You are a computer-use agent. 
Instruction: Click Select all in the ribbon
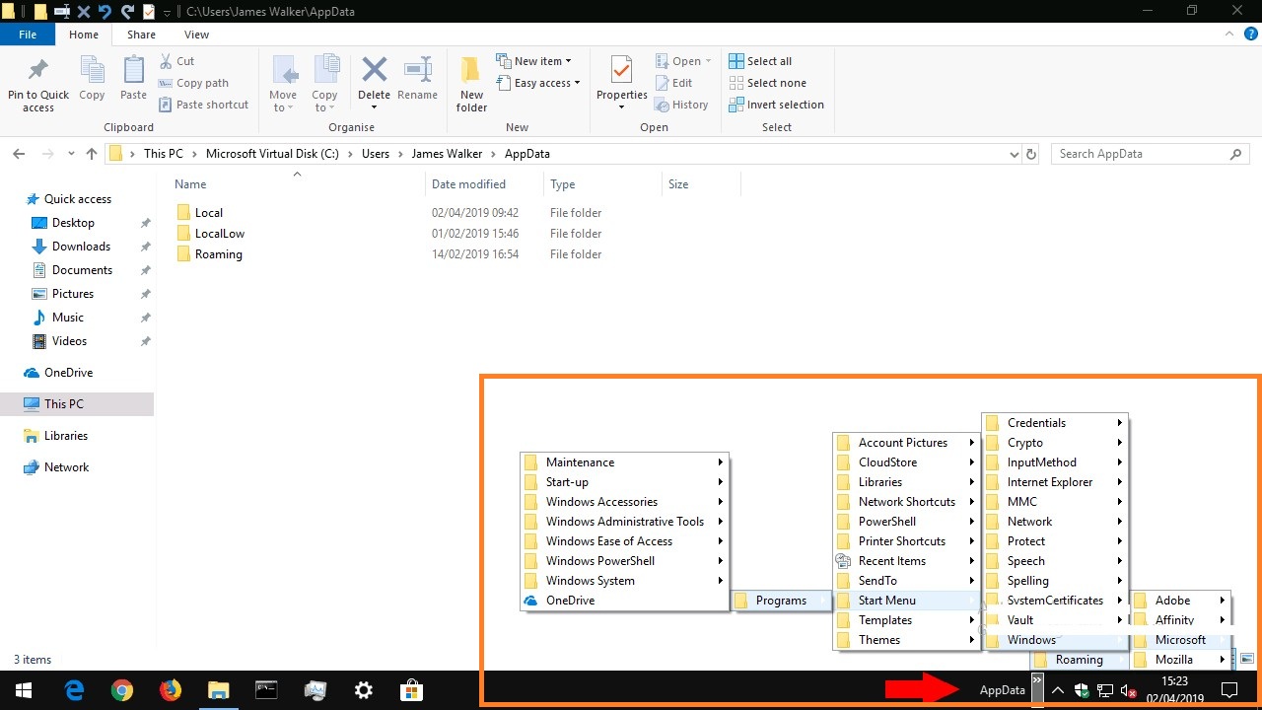tap(760, 61)
